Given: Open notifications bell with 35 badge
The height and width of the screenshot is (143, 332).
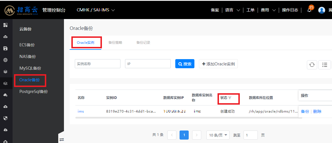Looking at the screenshot, I should pos(309,10).
